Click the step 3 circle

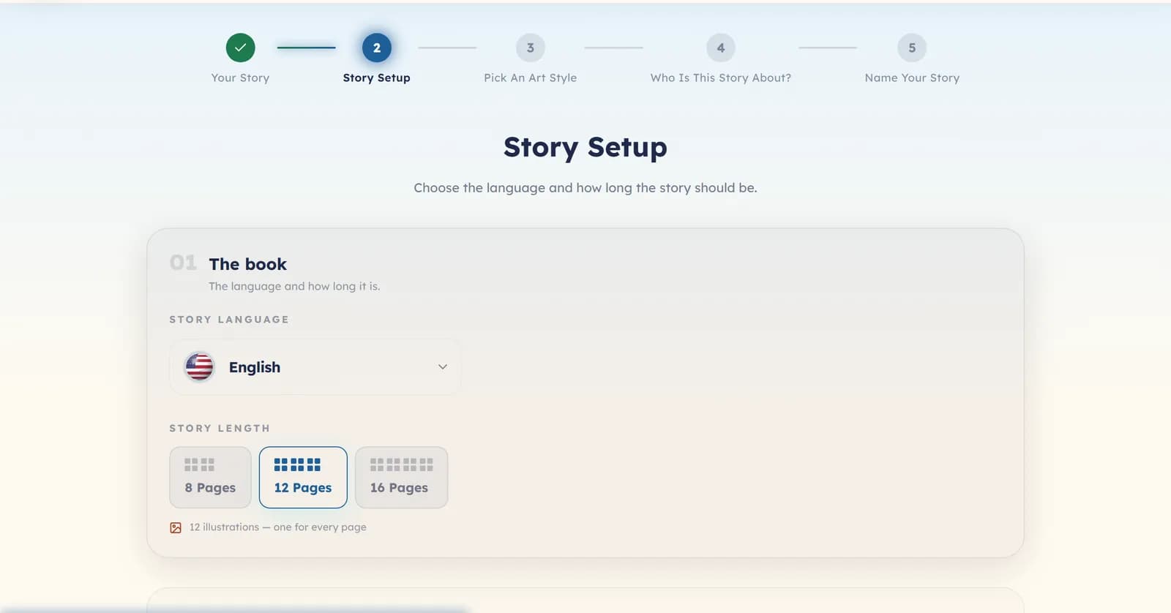point(531,48)
